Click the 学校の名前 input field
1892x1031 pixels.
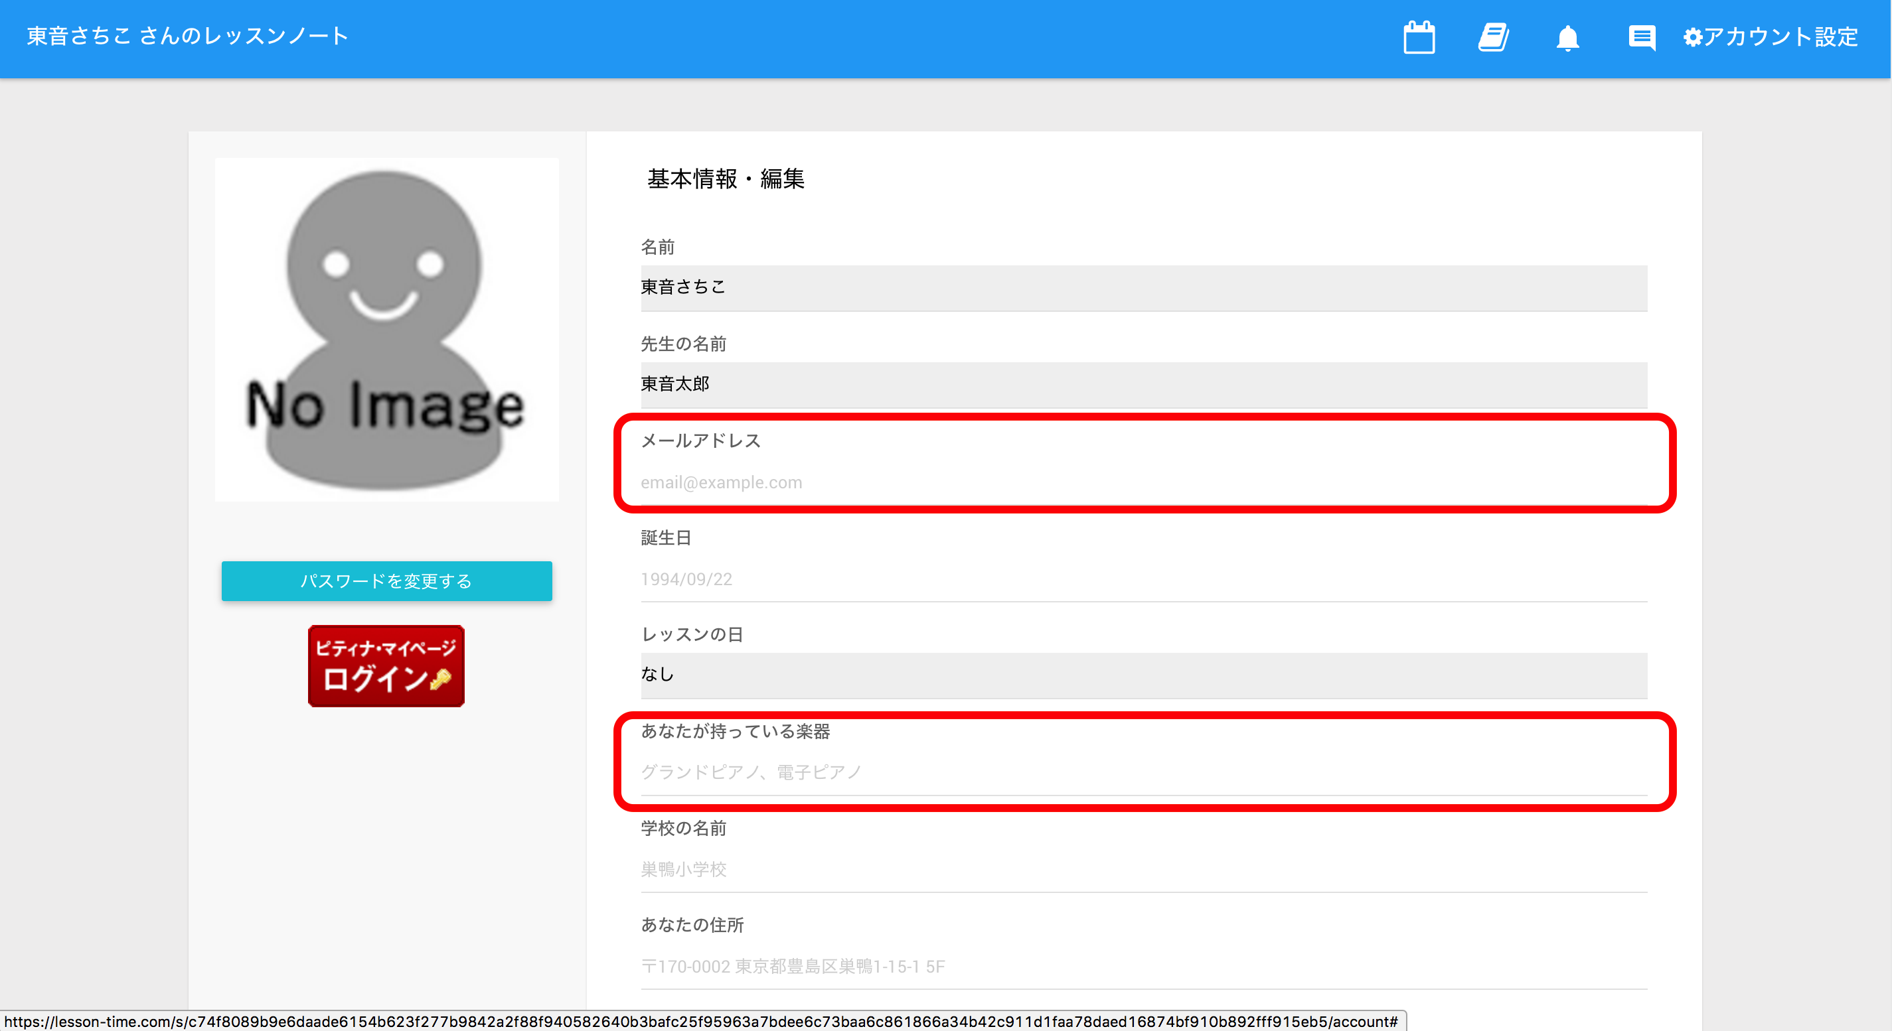click(x=1143, y=869)
